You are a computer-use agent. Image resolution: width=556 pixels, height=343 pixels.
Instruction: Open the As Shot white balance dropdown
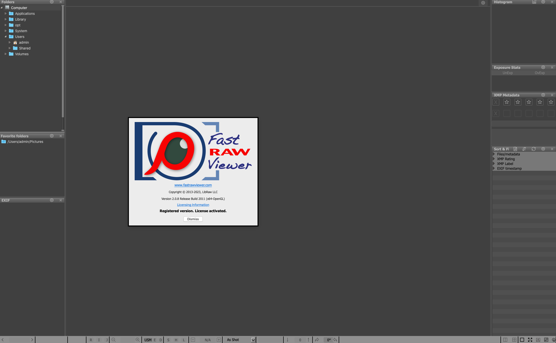point(253,340)
